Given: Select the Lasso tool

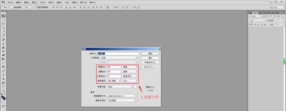Looking at the screenshot, I should coord(3,24).
